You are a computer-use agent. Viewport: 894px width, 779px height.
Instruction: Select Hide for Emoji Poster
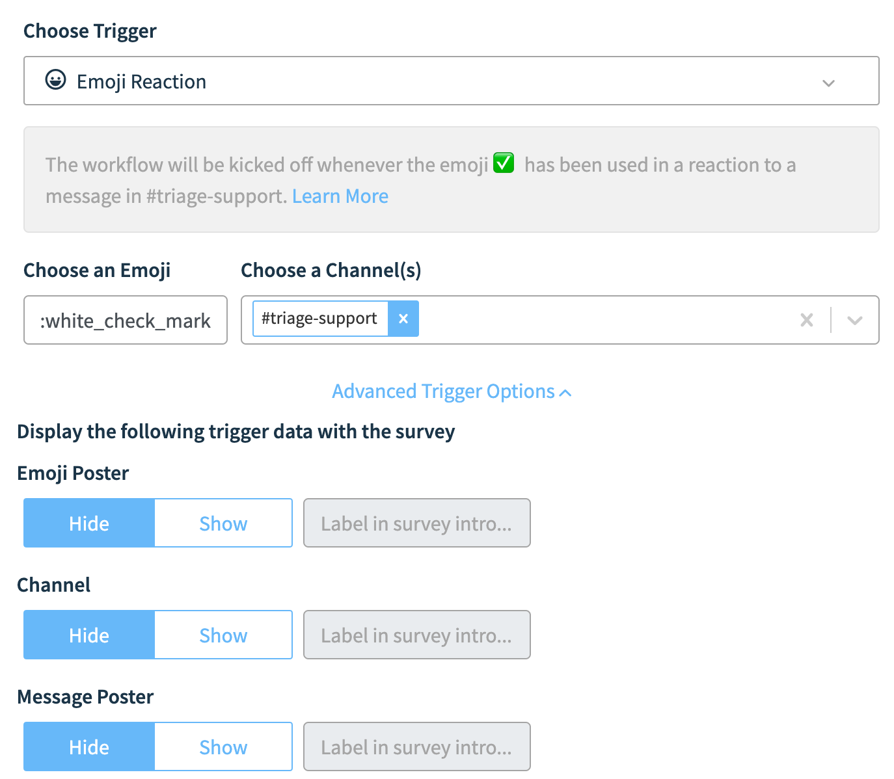click(x=89, y=523)
